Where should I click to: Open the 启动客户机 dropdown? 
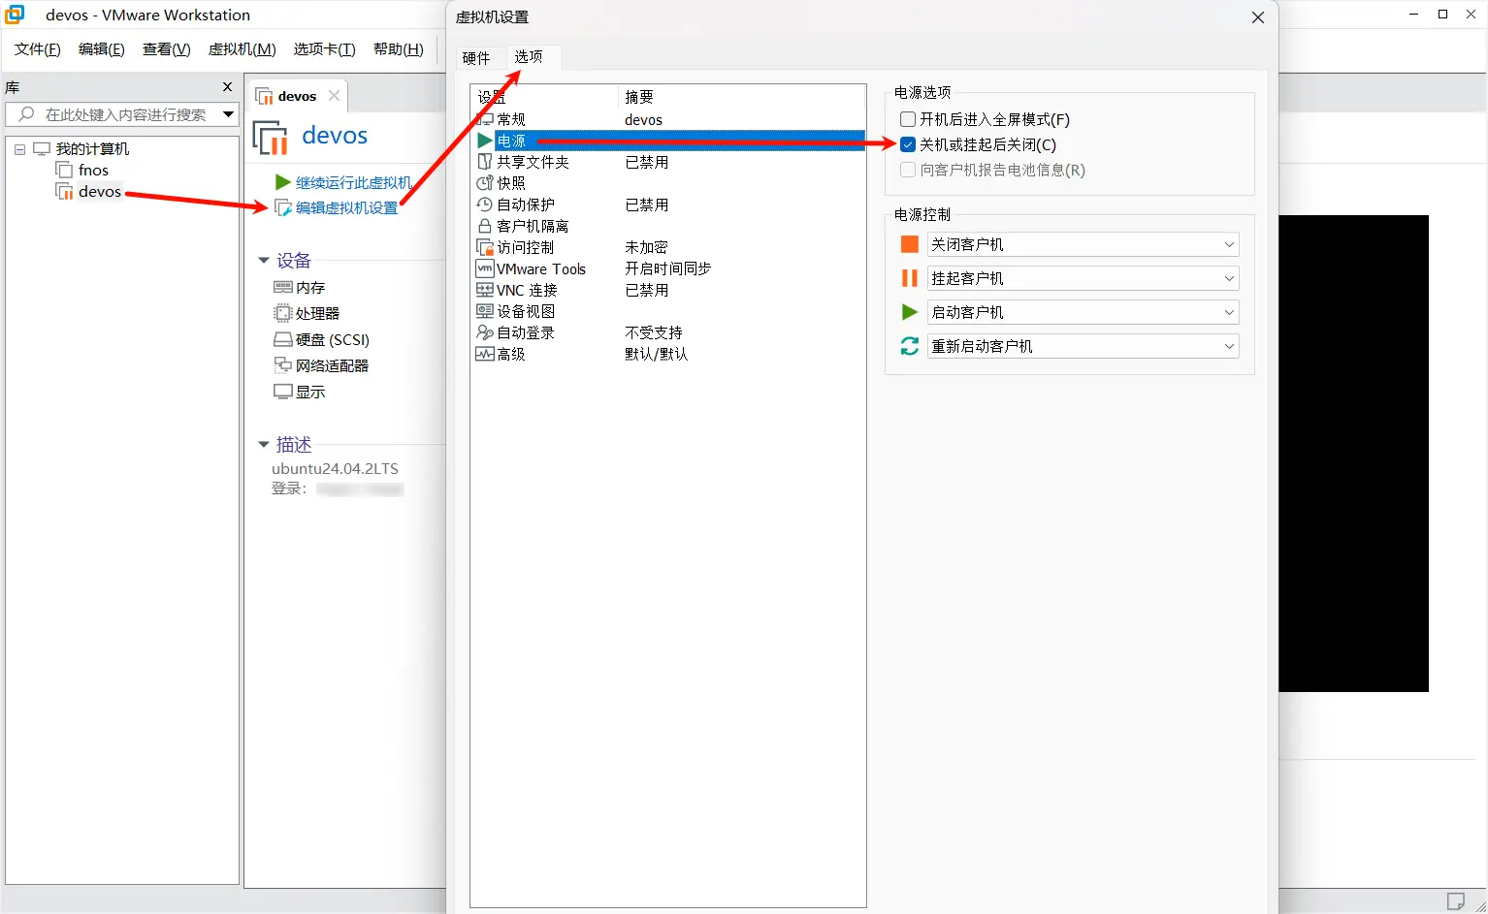coord(1083,312)
